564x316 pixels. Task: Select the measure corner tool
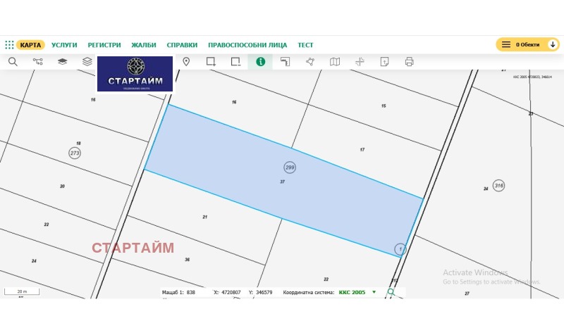286,62
